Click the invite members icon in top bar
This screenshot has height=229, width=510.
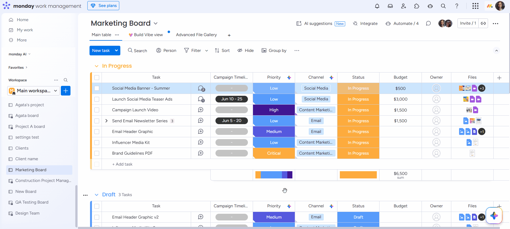(404, 6)
